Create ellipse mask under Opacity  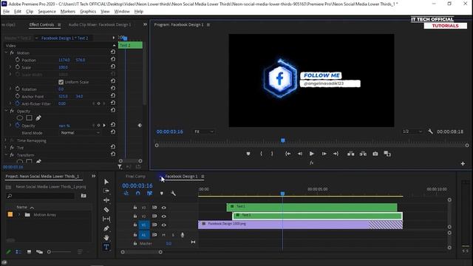click(x=20, y=118)
